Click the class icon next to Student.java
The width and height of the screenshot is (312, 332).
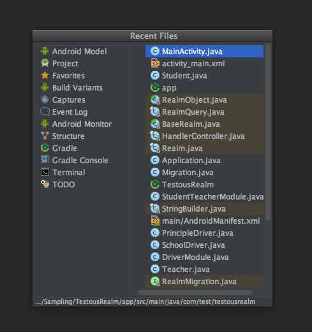[155, 75]
